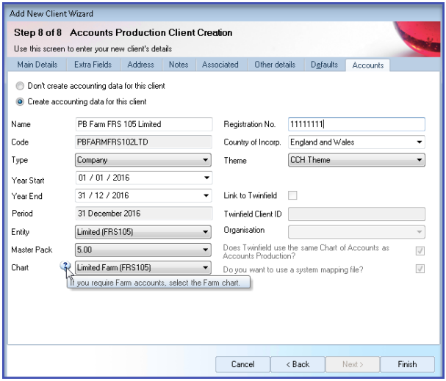Click Finish to complete the wizard
Viewport: 446px width, 381px height.
tap(407, 364)
